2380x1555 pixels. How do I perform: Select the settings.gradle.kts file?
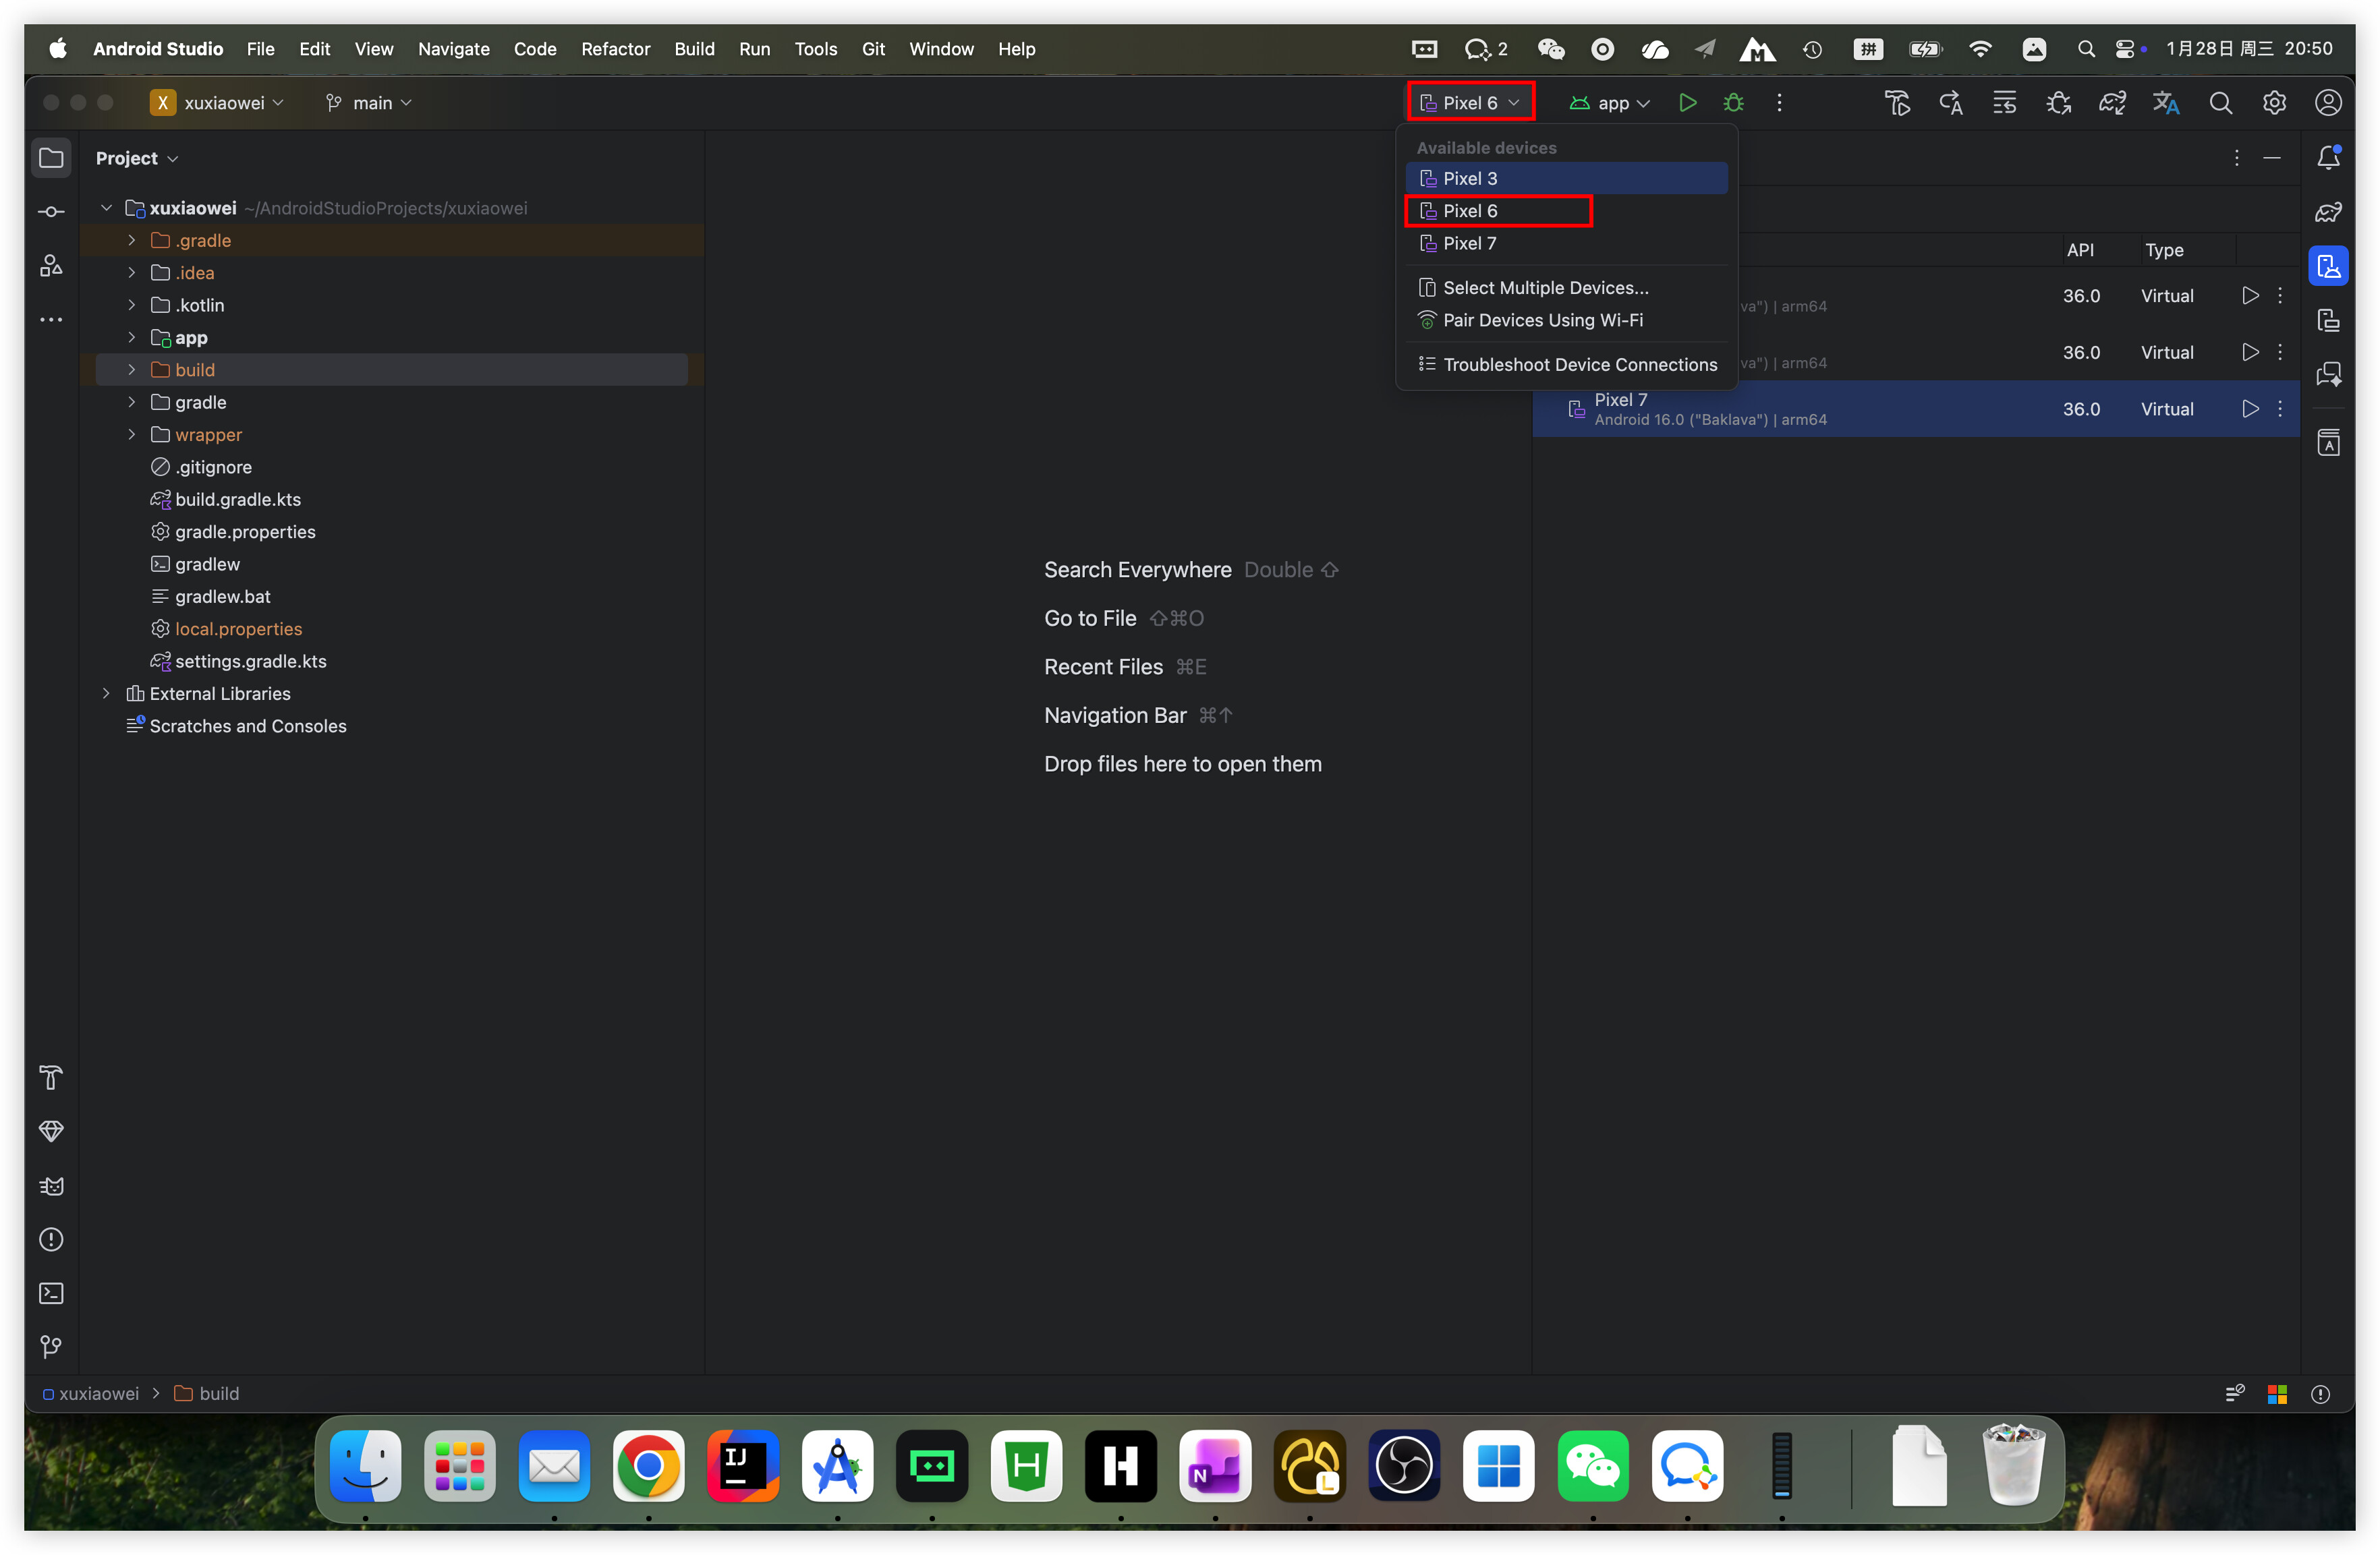point(250,662)
